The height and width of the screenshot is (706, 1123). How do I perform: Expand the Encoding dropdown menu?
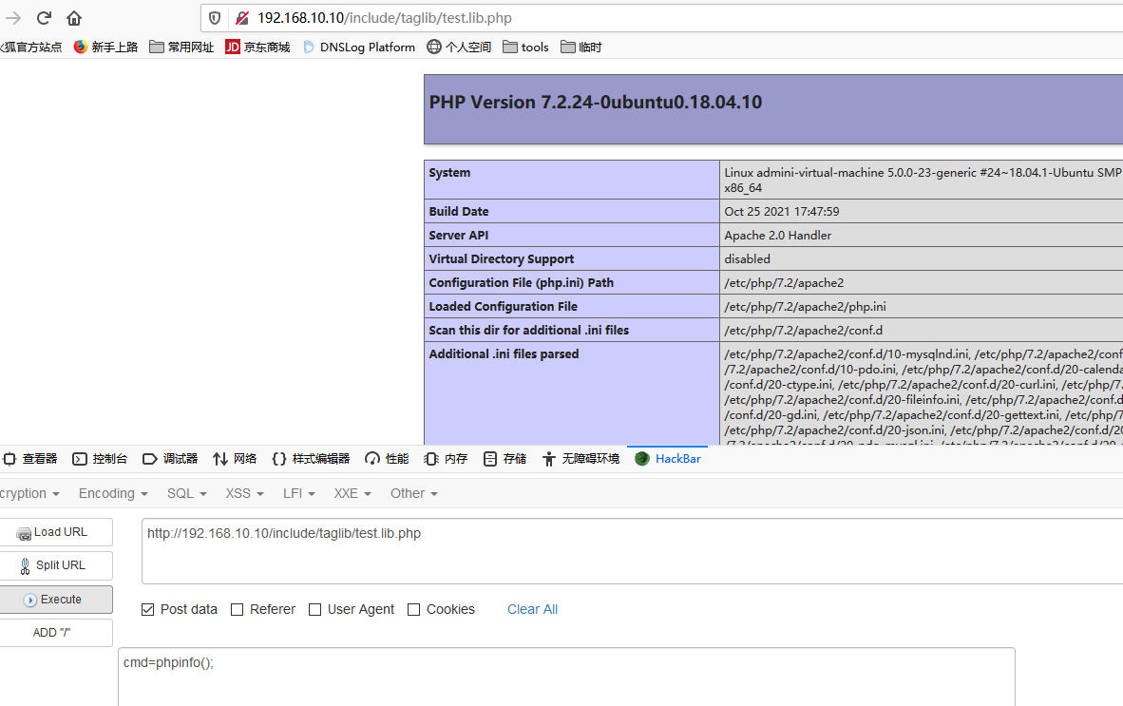point(113,493)
